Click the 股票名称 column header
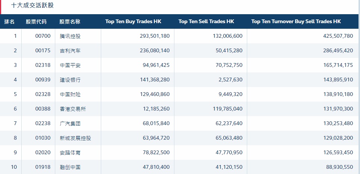Viewport: 360px width, 174px height. point(70,22)
